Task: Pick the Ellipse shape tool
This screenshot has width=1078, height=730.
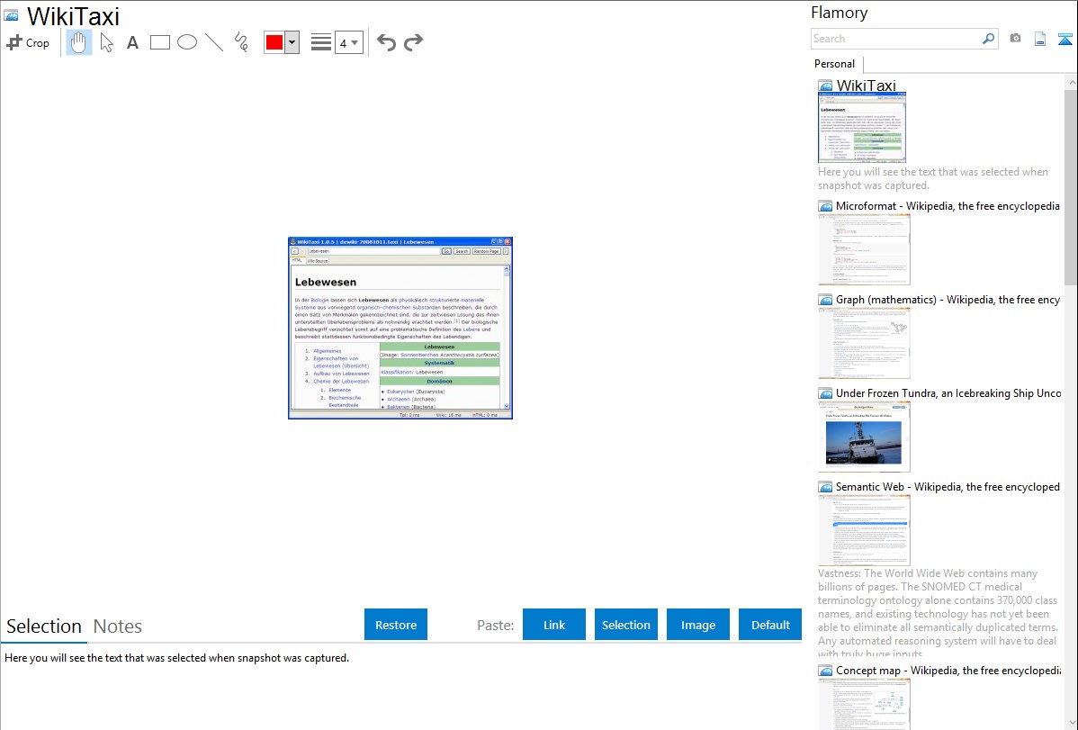Action: coord(187,42)
